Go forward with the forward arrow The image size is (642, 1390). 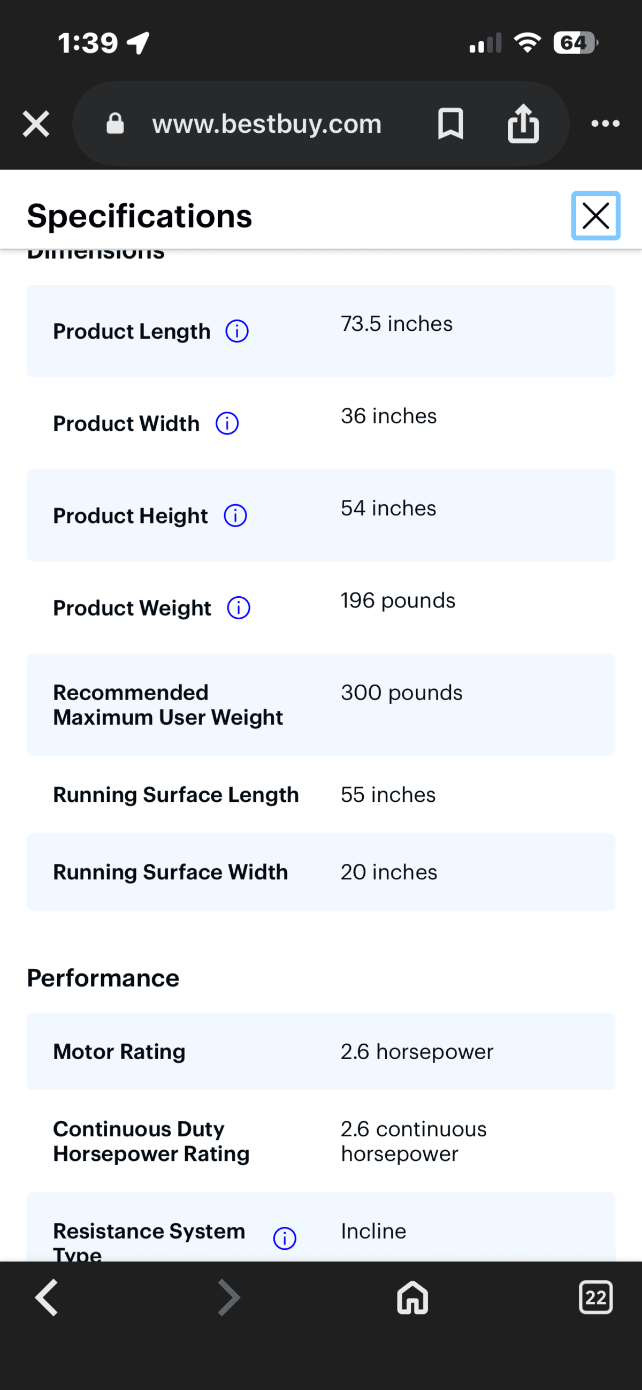229,1298
